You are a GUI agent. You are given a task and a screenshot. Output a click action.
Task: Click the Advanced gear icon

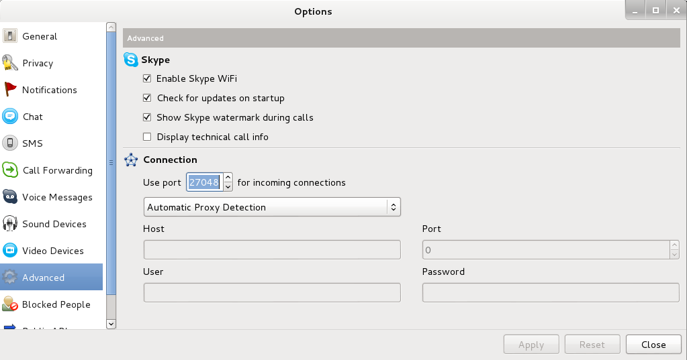[9, 277]
